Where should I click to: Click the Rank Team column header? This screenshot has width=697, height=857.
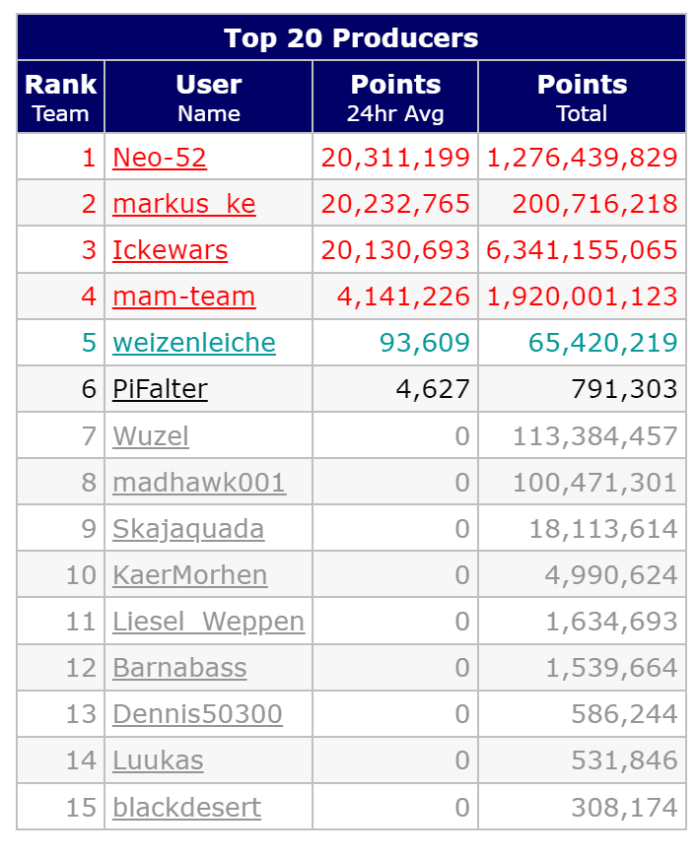coord(60,98)
